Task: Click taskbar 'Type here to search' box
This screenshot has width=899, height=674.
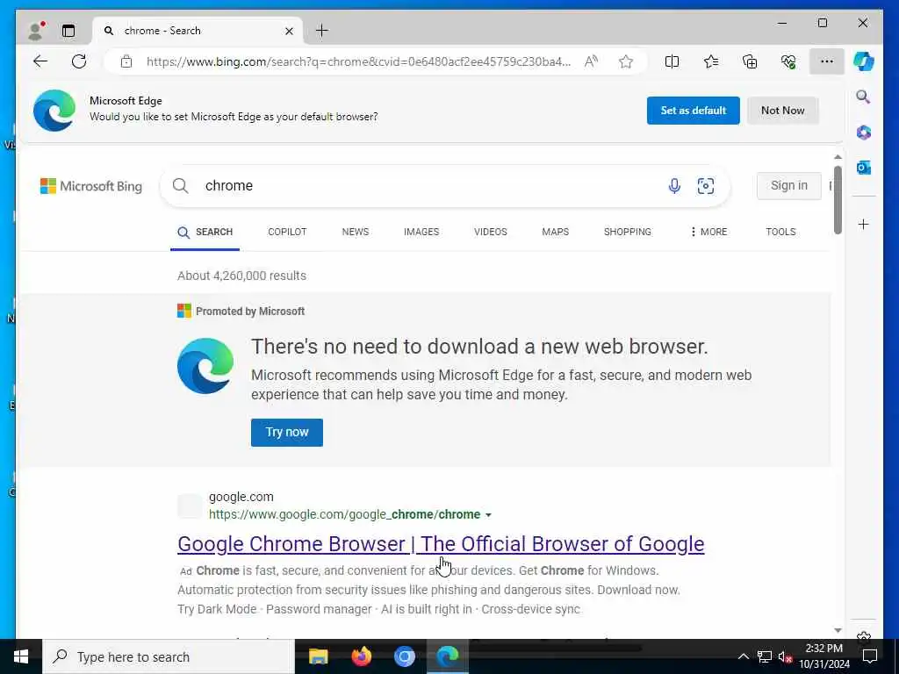Action: [x=169, y=656]
